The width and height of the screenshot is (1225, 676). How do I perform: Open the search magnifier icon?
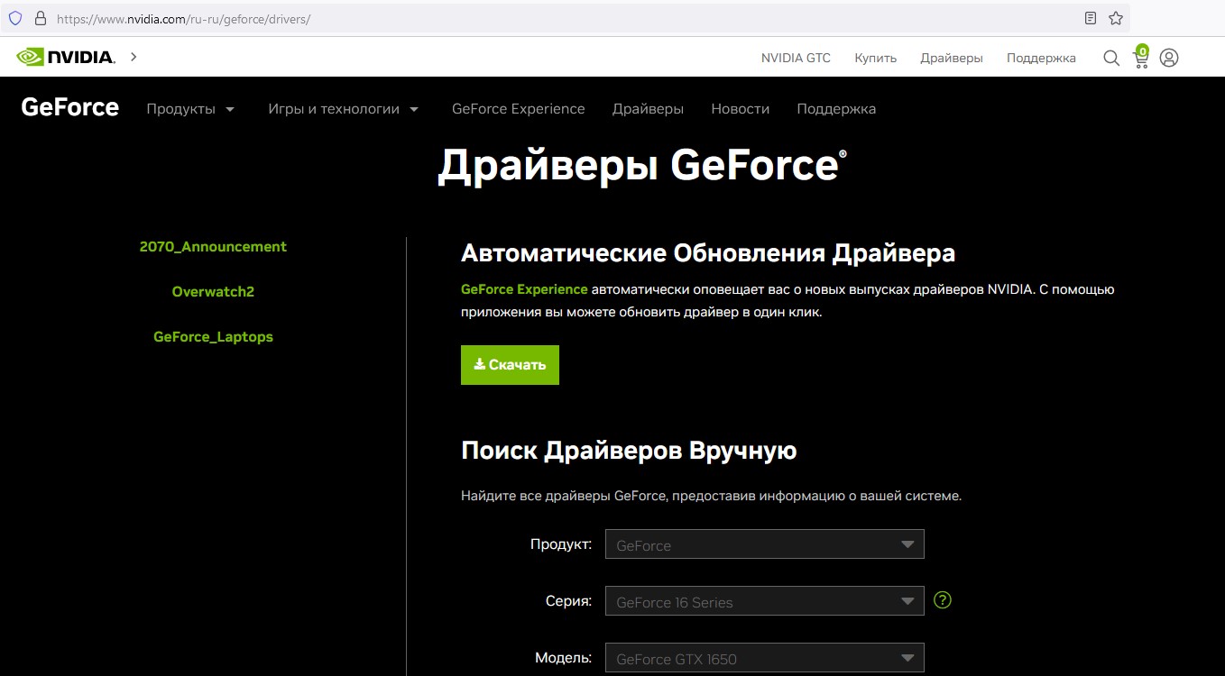click(x=1111, y=58)
